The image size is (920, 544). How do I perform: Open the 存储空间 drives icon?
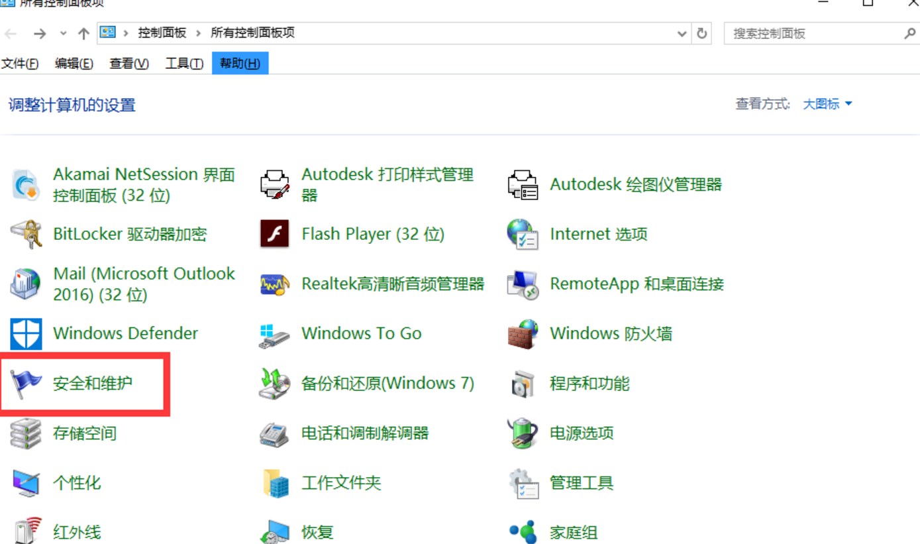26,433
